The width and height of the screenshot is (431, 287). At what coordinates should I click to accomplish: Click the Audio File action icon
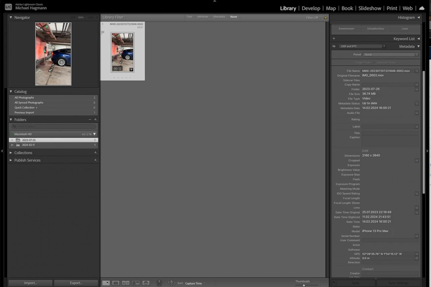[x=417, y=113]
